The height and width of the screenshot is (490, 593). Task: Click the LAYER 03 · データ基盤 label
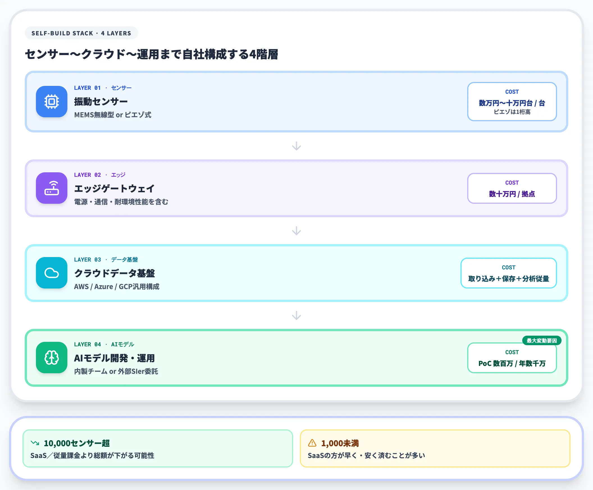106,259
